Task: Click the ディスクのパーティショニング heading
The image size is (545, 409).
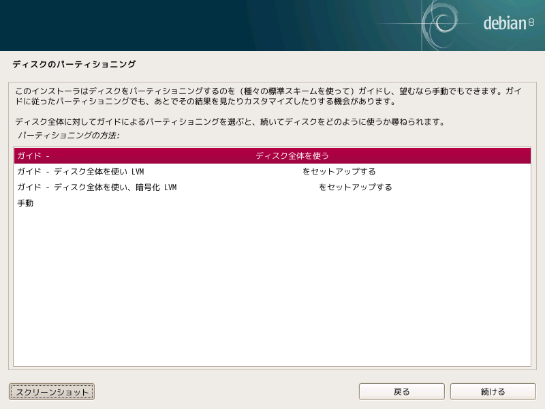Action: coord(74,65)
